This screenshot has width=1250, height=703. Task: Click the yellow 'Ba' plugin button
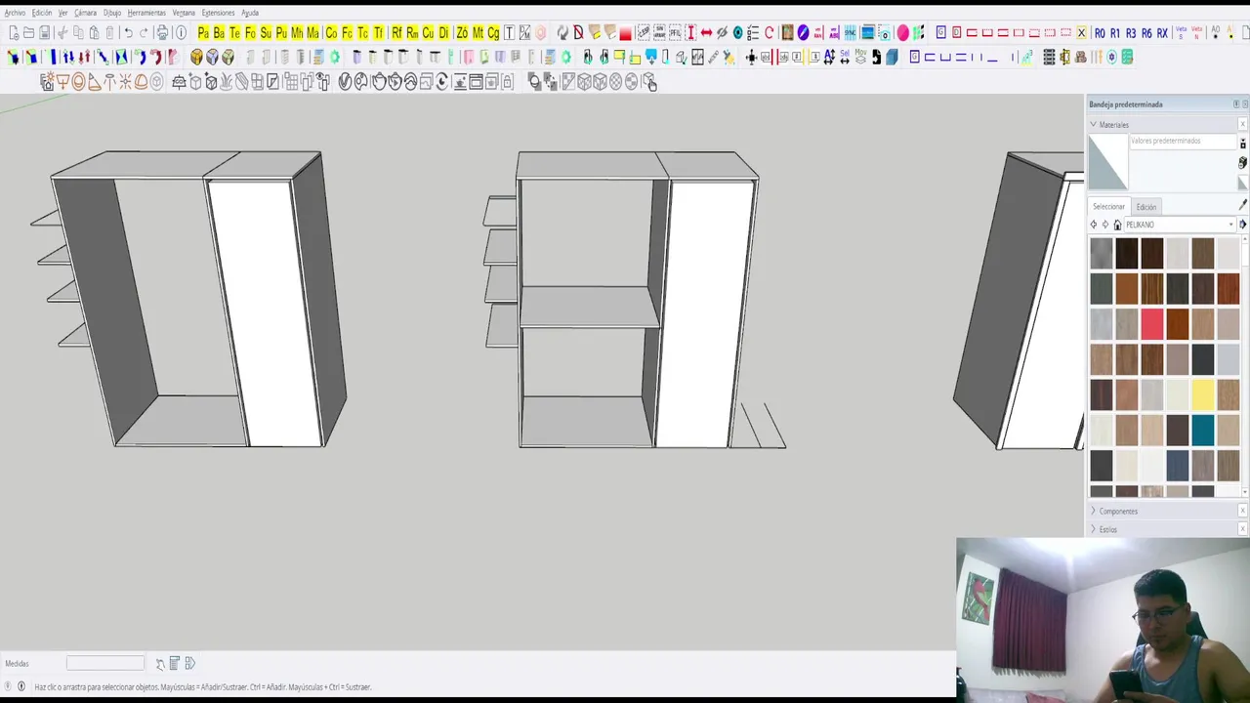click(219, 32)
